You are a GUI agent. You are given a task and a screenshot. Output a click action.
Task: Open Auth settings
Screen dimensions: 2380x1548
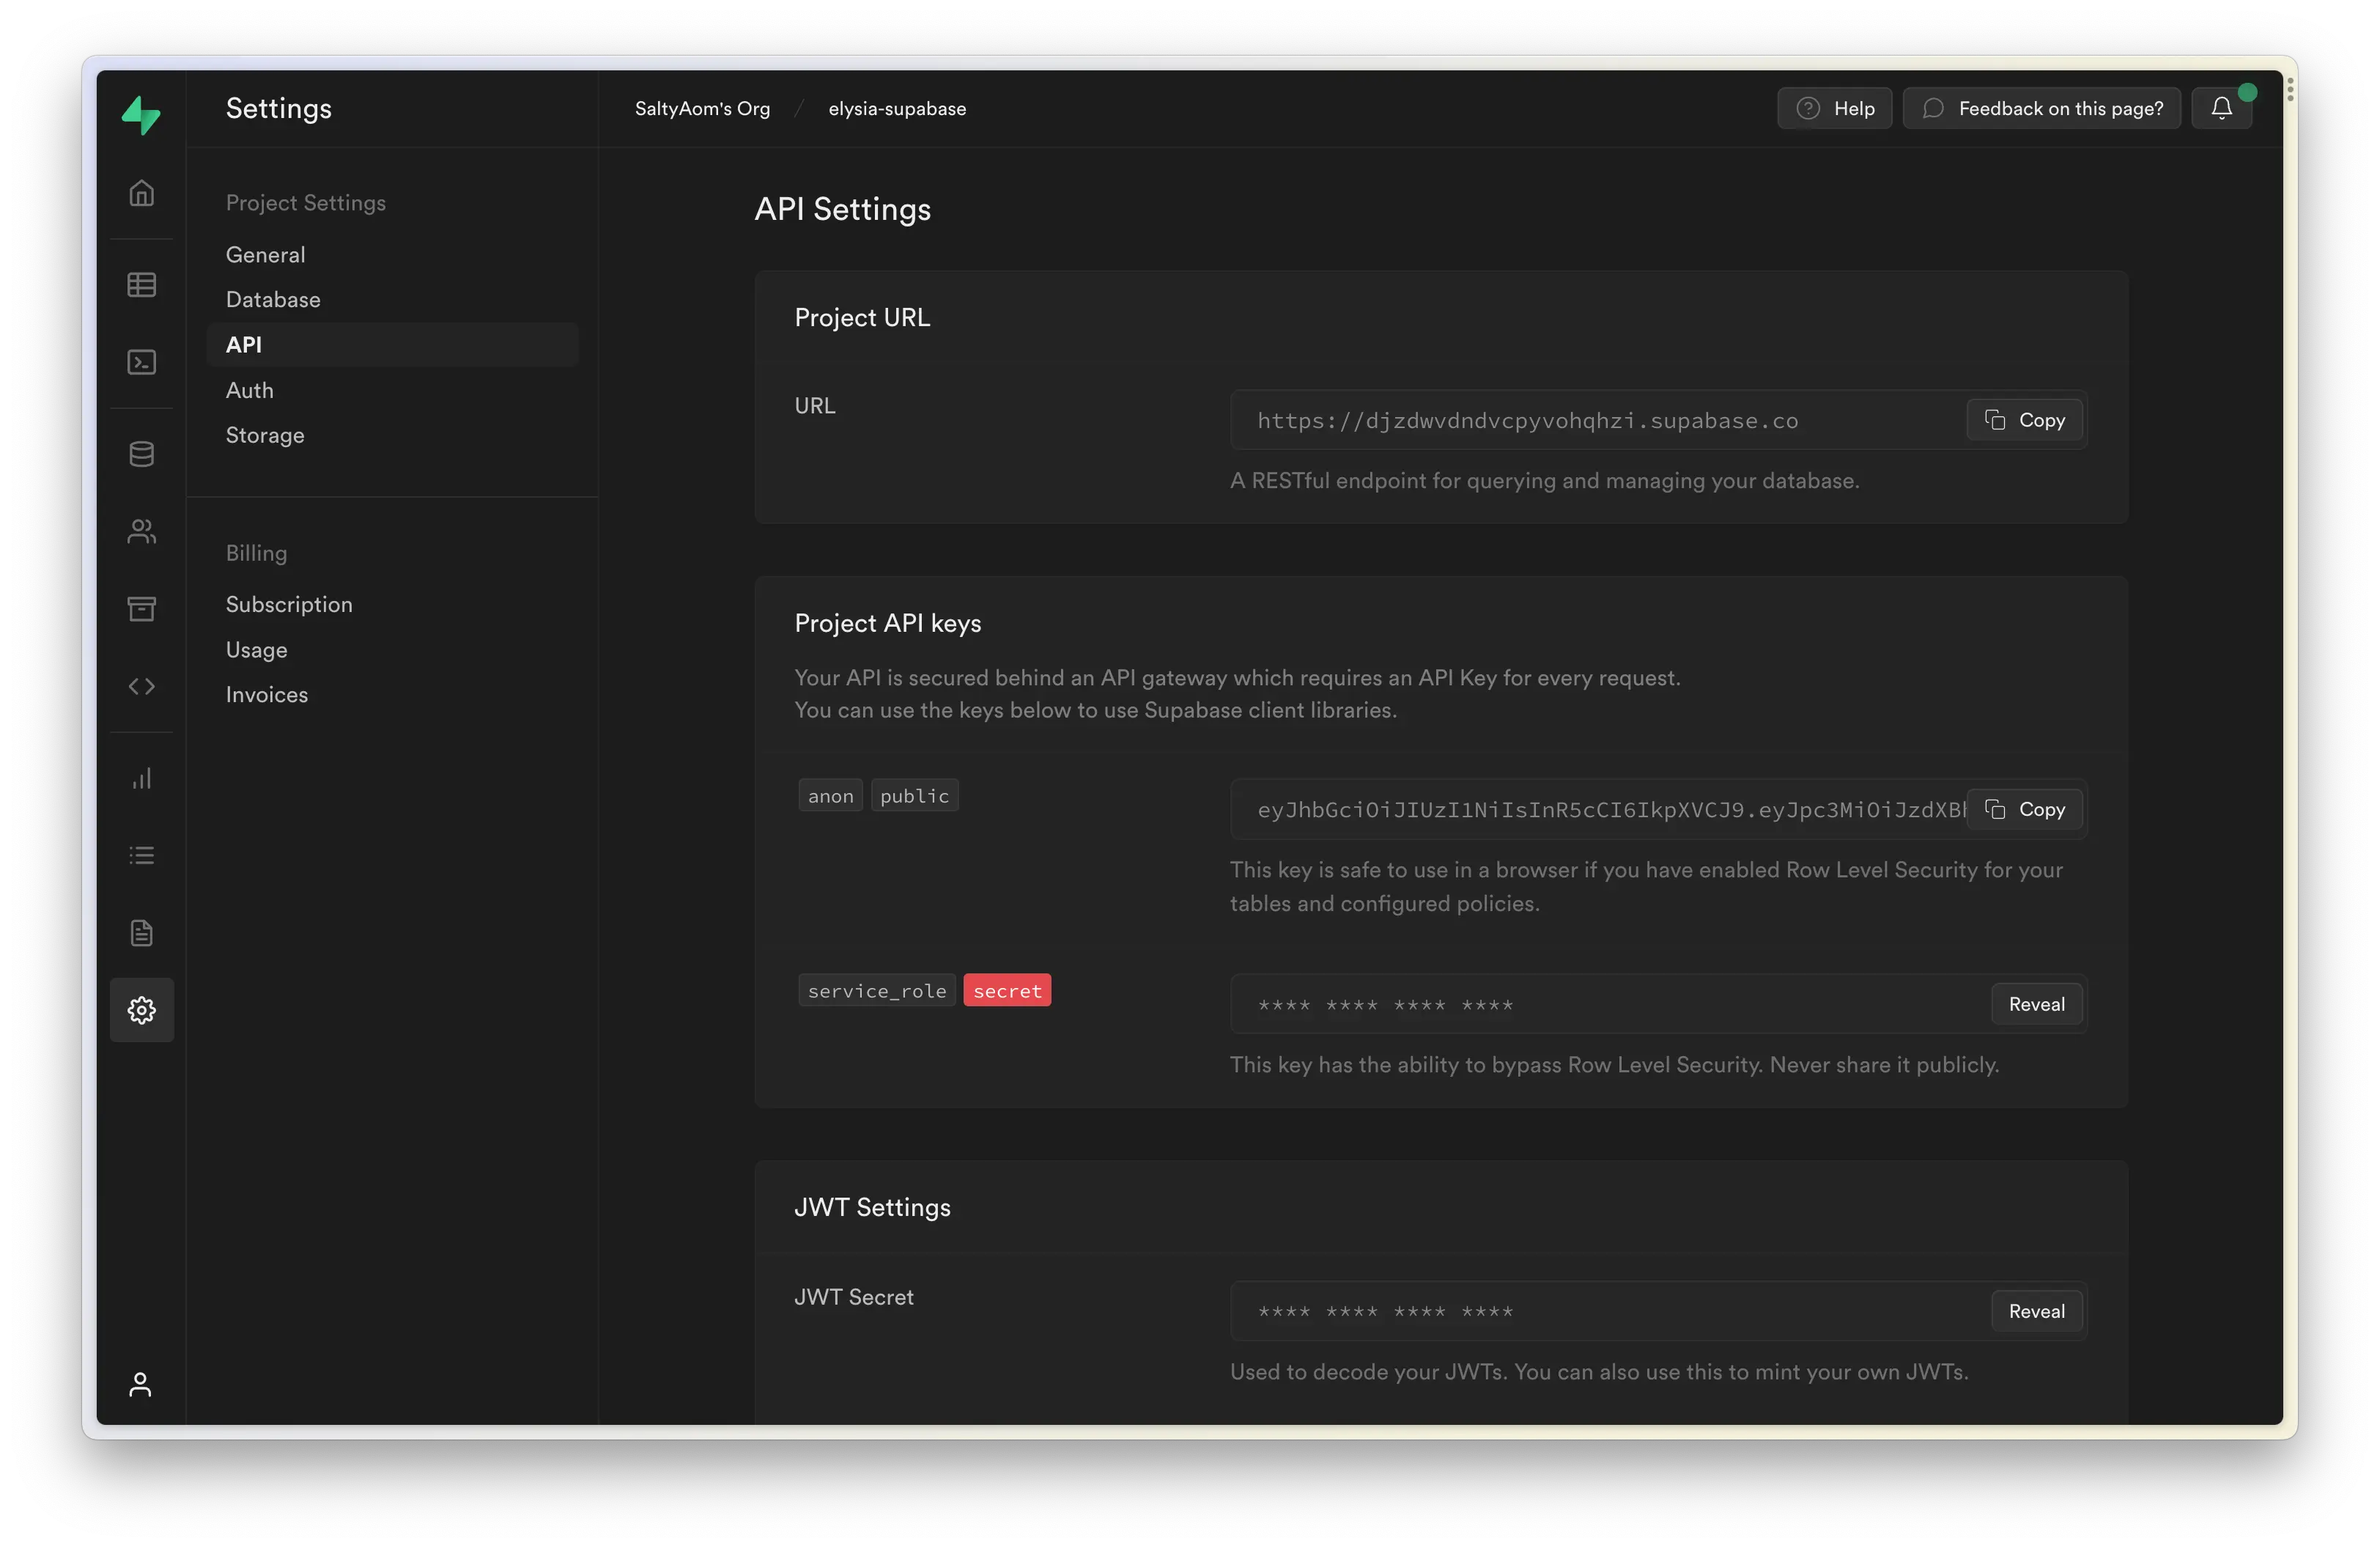(249, 390)
